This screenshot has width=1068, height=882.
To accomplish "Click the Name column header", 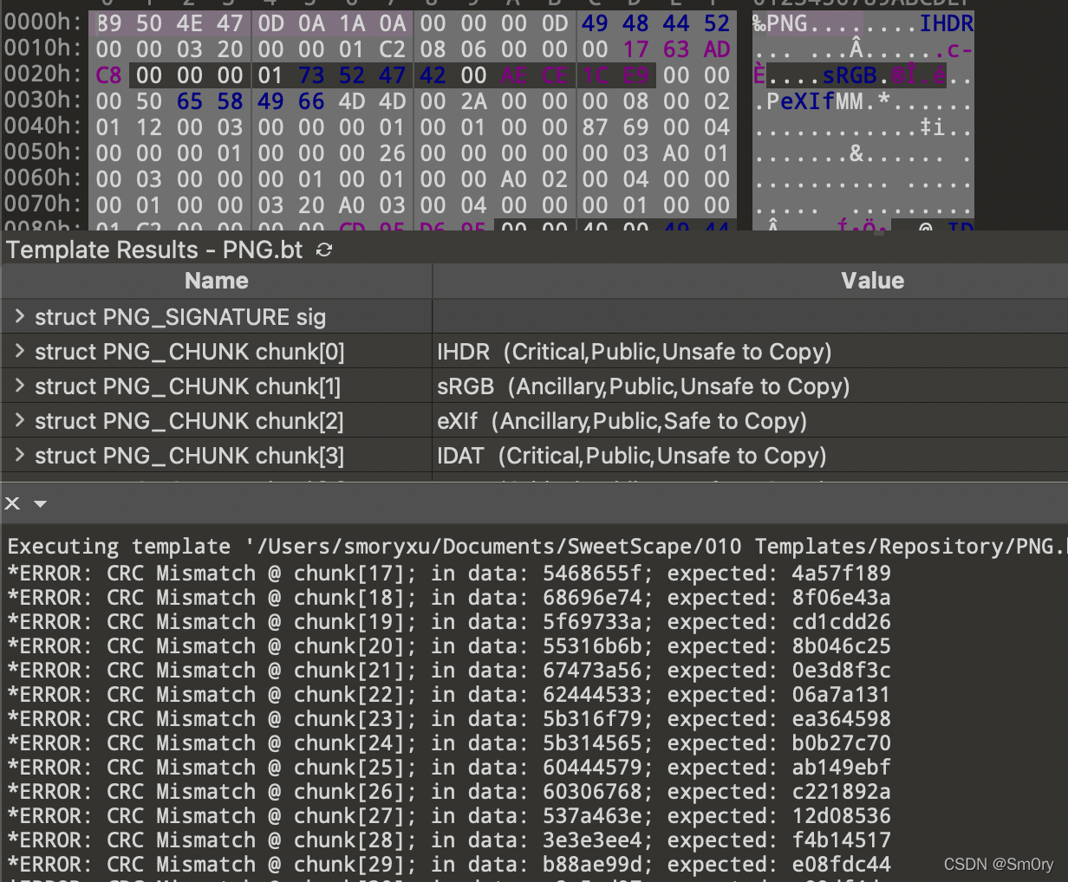I will tap(217, 281).
